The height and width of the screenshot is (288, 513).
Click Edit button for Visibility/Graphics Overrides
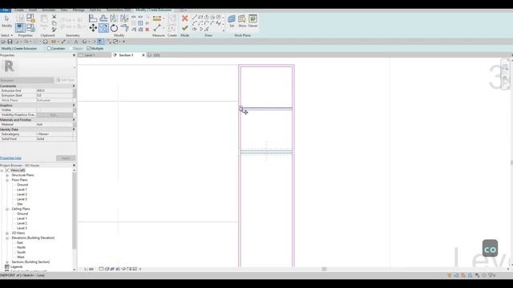point(54,115)
